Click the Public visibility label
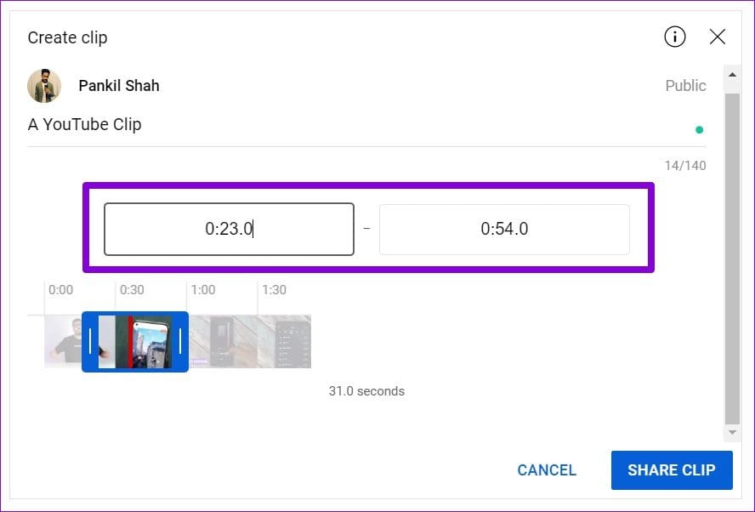755x512 pixels. coord(685,86)
